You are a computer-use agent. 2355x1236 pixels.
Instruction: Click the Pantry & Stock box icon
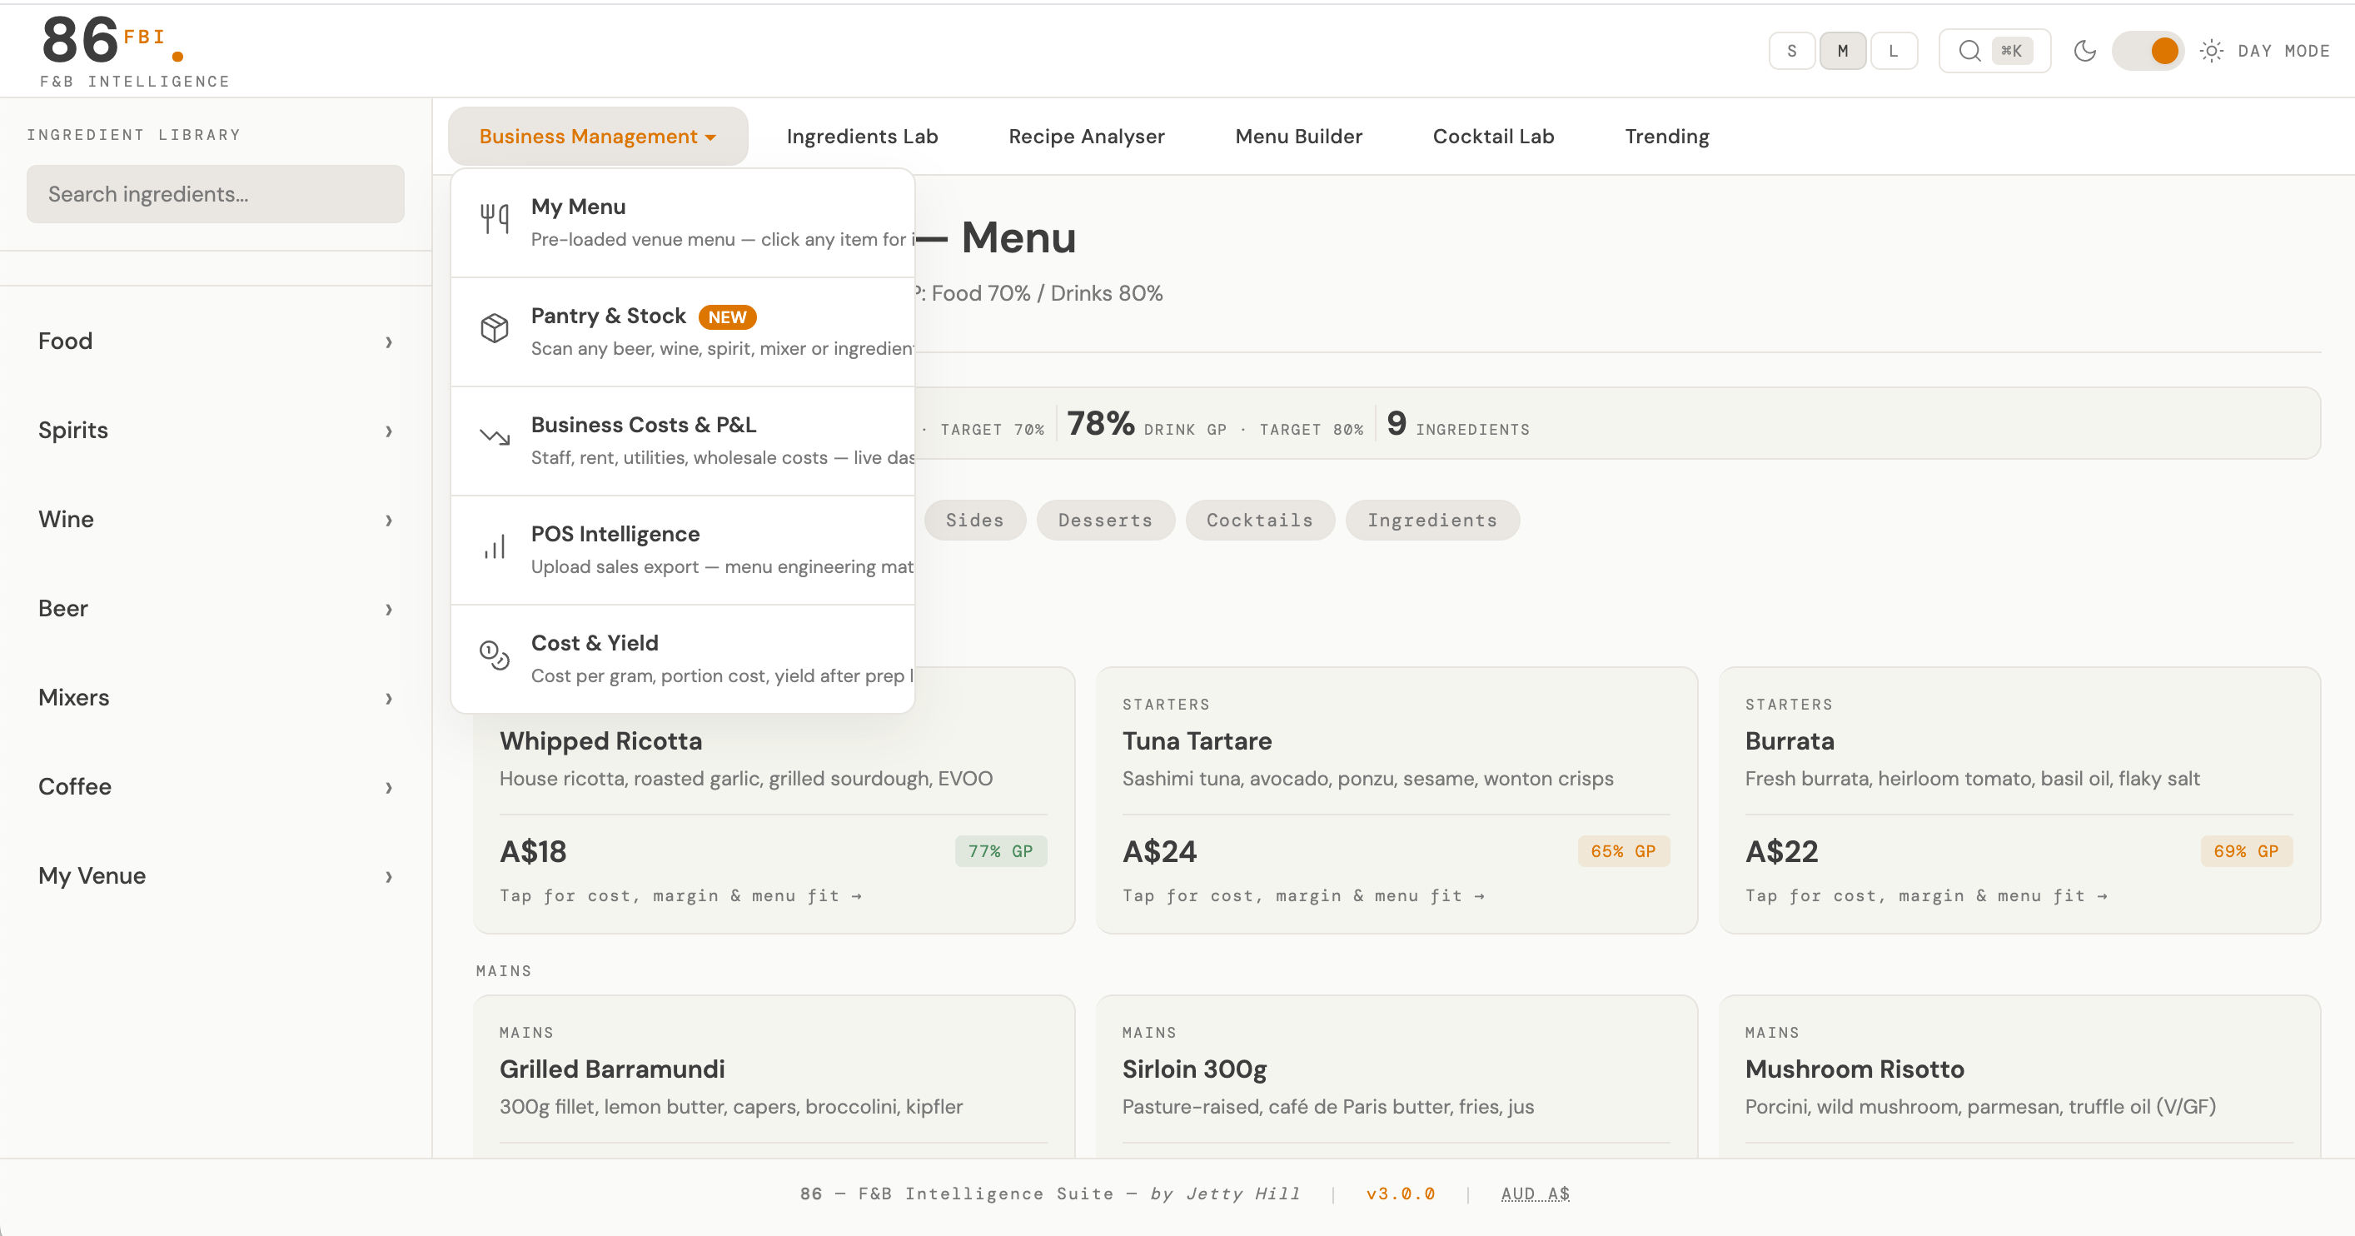pos(495,328)
